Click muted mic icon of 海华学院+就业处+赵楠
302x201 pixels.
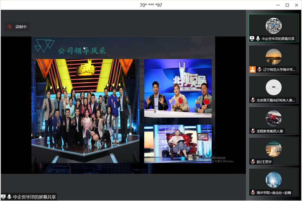pyautogui.click(x=253, y=192)
